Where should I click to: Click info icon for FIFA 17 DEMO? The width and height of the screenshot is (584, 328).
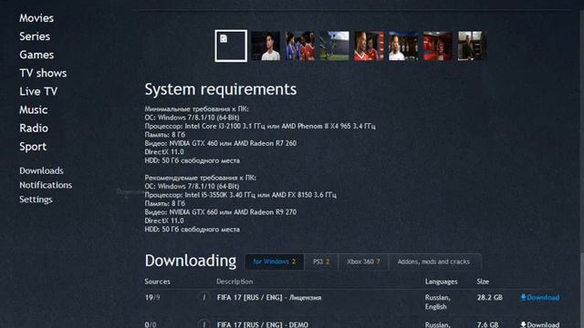click(x=203, y=324)
